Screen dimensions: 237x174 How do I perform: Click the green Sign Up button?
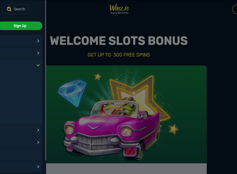click(20, 26)
